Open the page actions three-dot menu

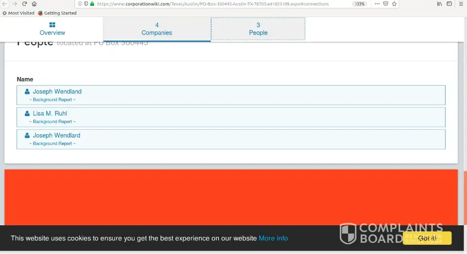tap(377, 4)
